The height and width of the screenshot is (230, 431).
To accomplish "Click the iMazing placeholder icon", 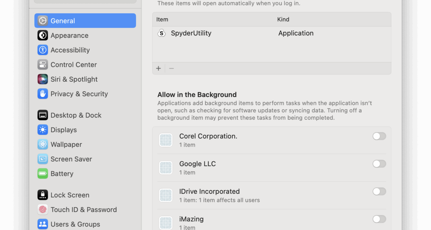I will [166, 223].
